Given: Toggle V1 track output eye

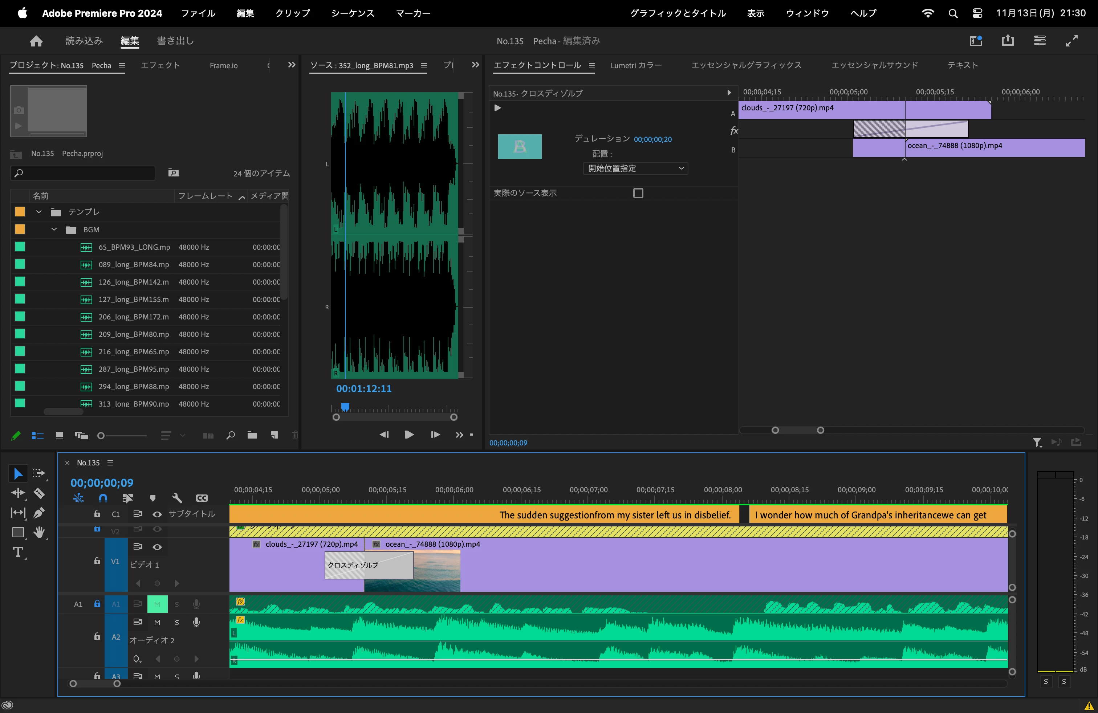Looking at the screenshot, I should point(157,547).
